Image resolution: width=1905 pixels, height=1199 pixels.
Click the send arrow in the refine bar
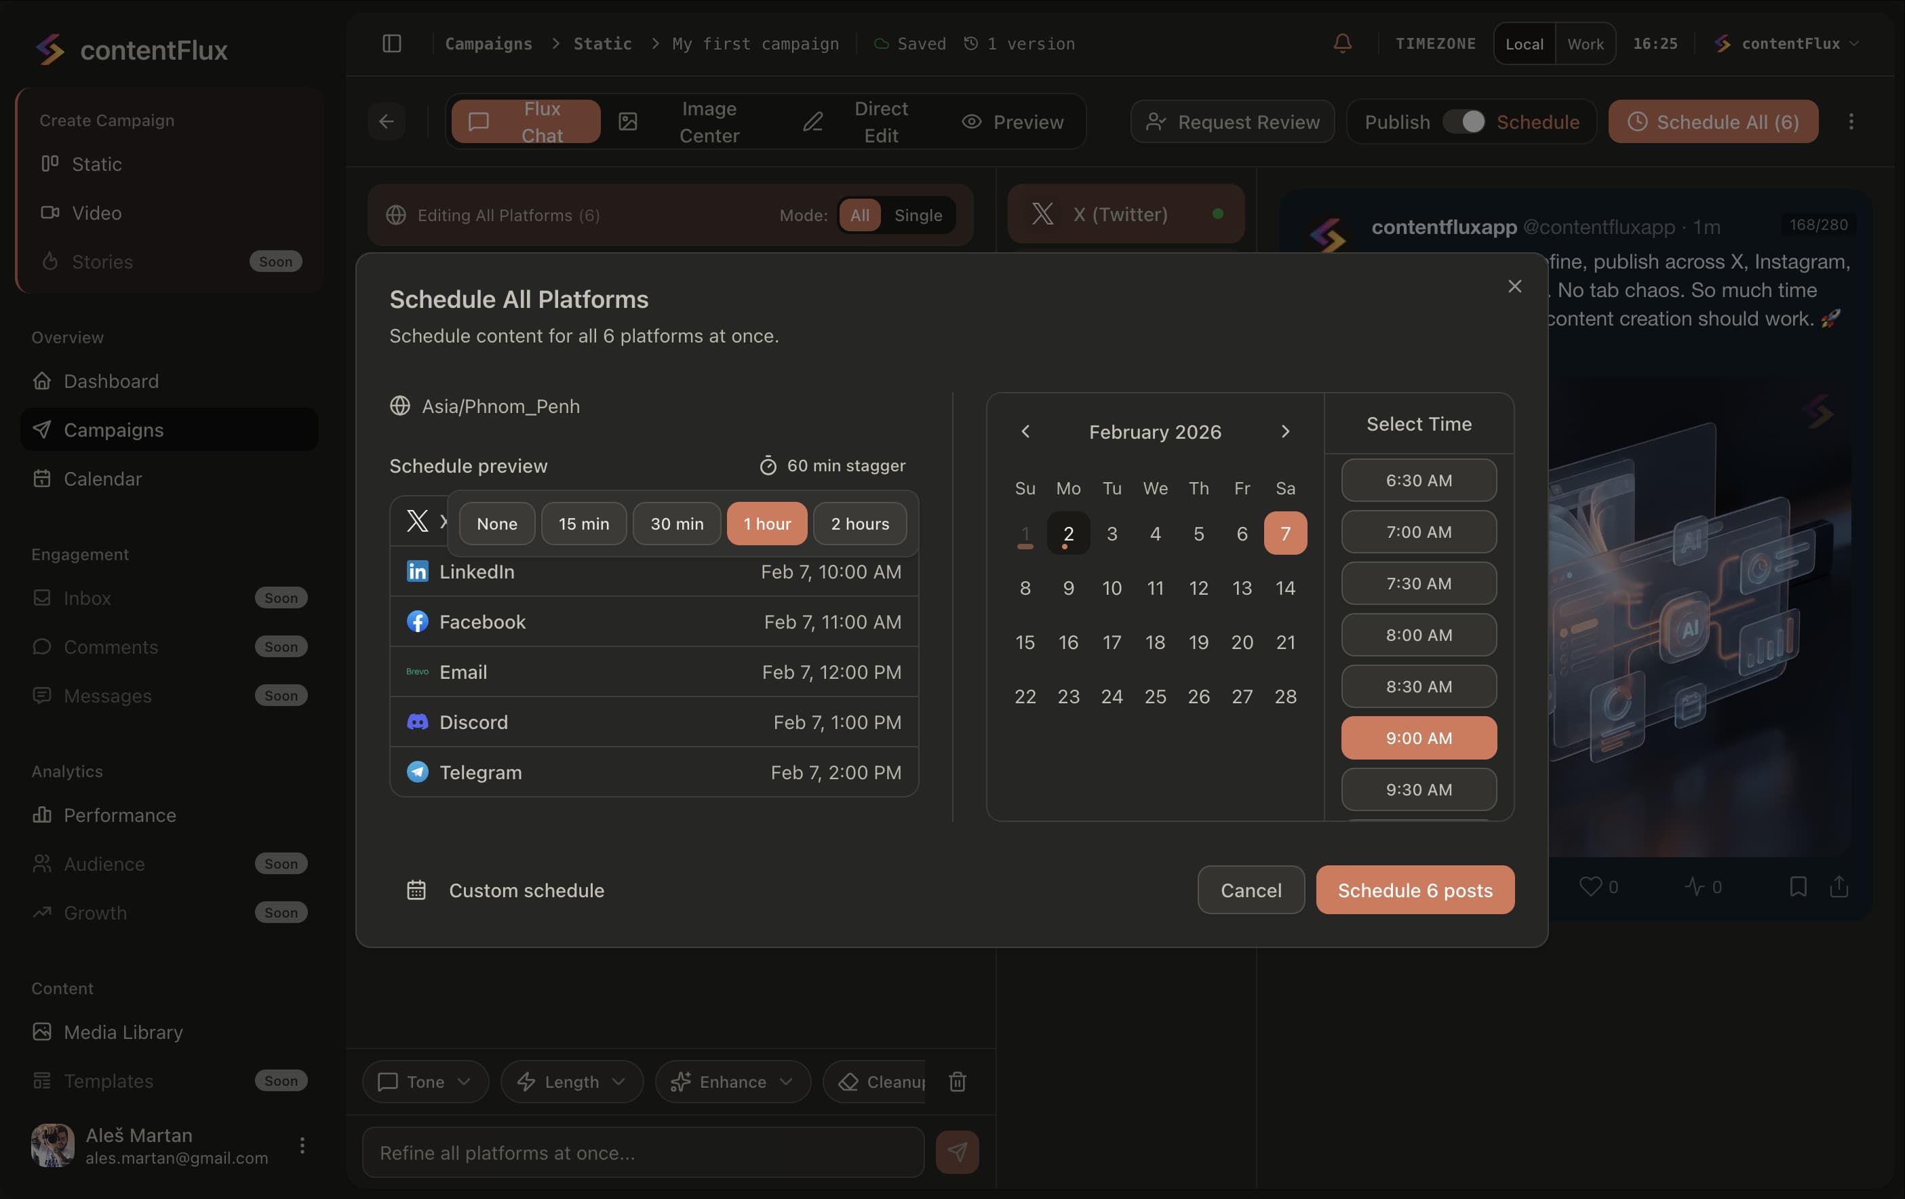coord(957,1152)
